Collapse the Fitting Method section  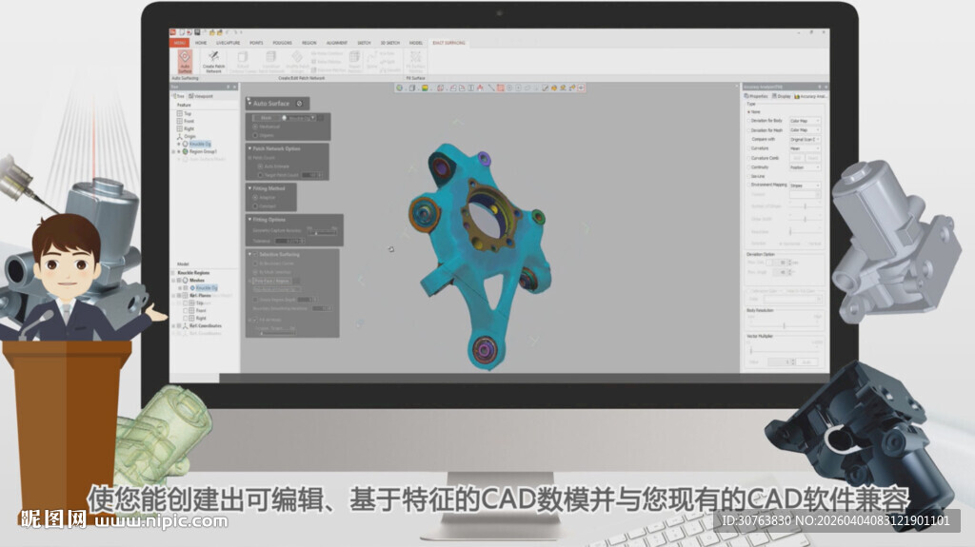[x=250, y=188]
